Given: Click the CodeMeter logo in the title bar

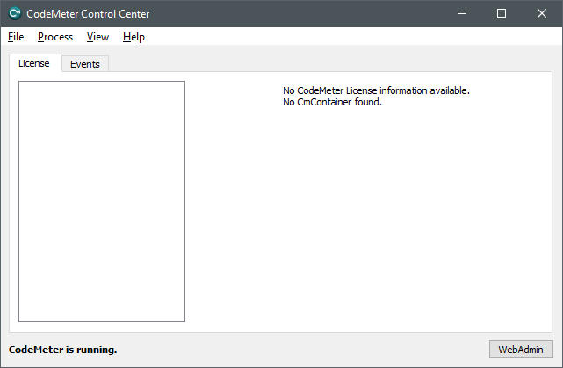Looking at the screenshot, I should (15, 14).
